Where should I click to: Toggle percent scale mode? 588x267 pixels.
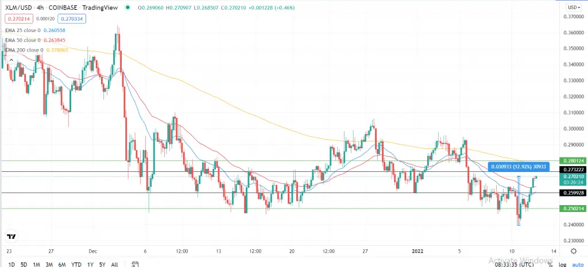click(x=550, y=264)
